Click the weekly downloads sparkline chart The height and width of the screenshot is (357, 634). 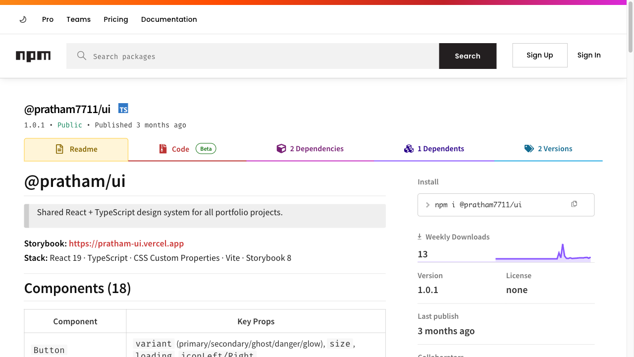(x=543, y=252)
